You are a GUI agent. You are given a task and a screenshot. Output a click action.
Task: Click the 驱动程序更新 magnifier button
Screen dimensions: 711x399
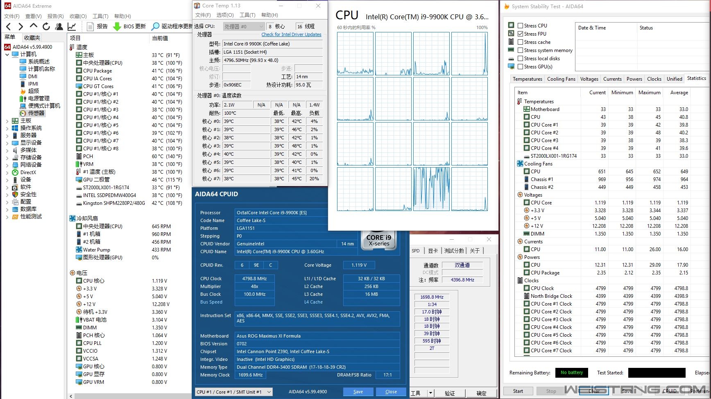click(172, 26)
